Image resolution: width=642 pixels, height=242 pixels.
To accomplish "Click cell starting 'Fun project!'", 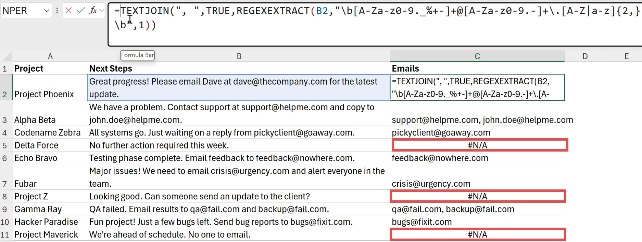I will click(239, 222).
